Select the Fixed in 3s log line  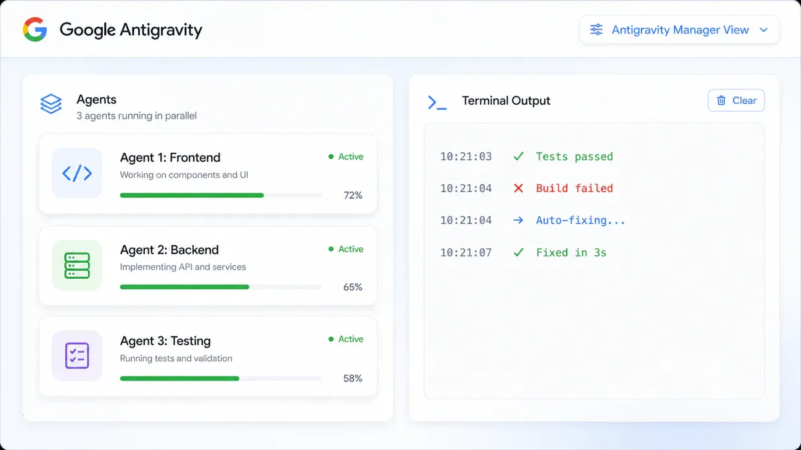523,253
